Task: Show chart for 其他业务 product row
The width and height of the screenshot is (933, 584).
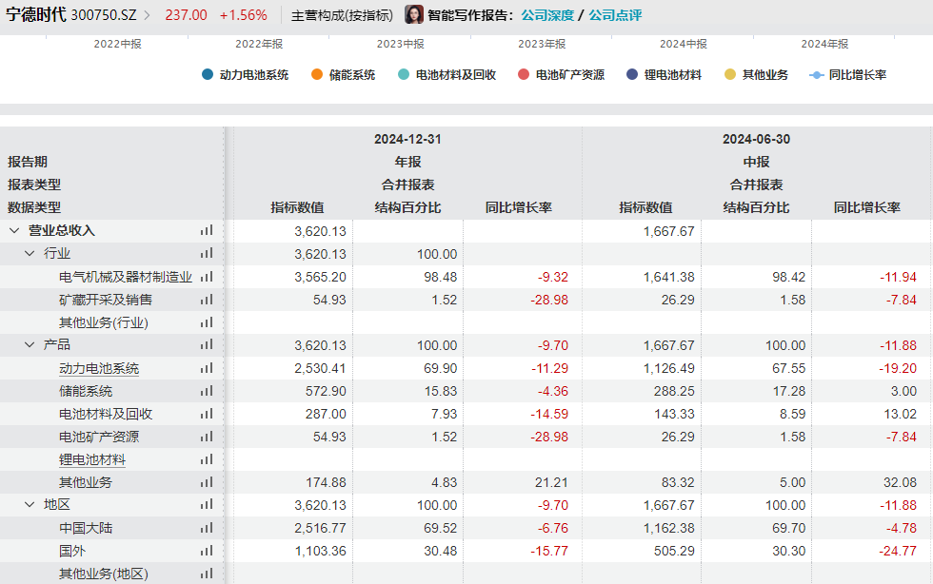Action: point(207,481)
